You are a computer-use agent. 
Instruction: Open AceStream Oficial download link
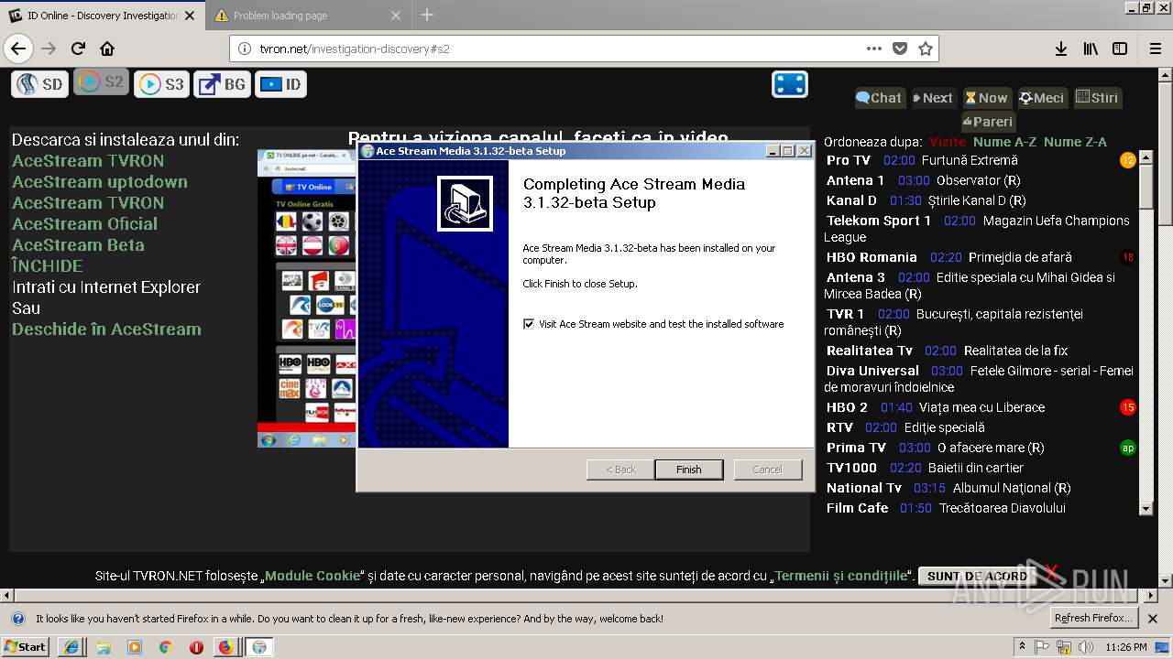click(x=84, y=223)
